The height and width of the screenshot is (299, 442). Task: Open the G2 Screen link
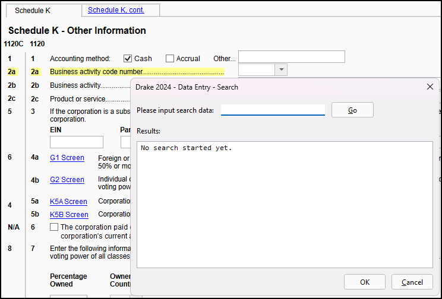pyautogui.click(x=67, y=180)
